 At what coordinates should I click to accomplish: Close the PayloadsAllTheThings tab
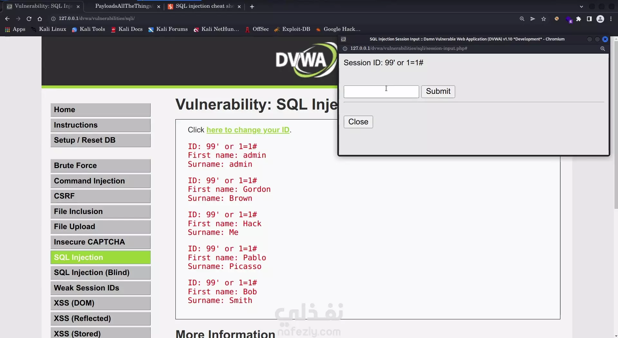[158, 6]
